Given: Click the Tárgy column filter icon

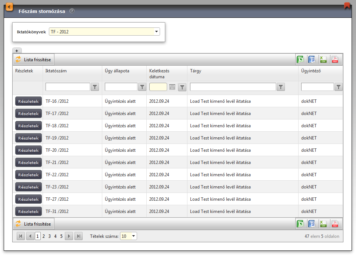Looking at the screenshot, I should coord(281,87).
